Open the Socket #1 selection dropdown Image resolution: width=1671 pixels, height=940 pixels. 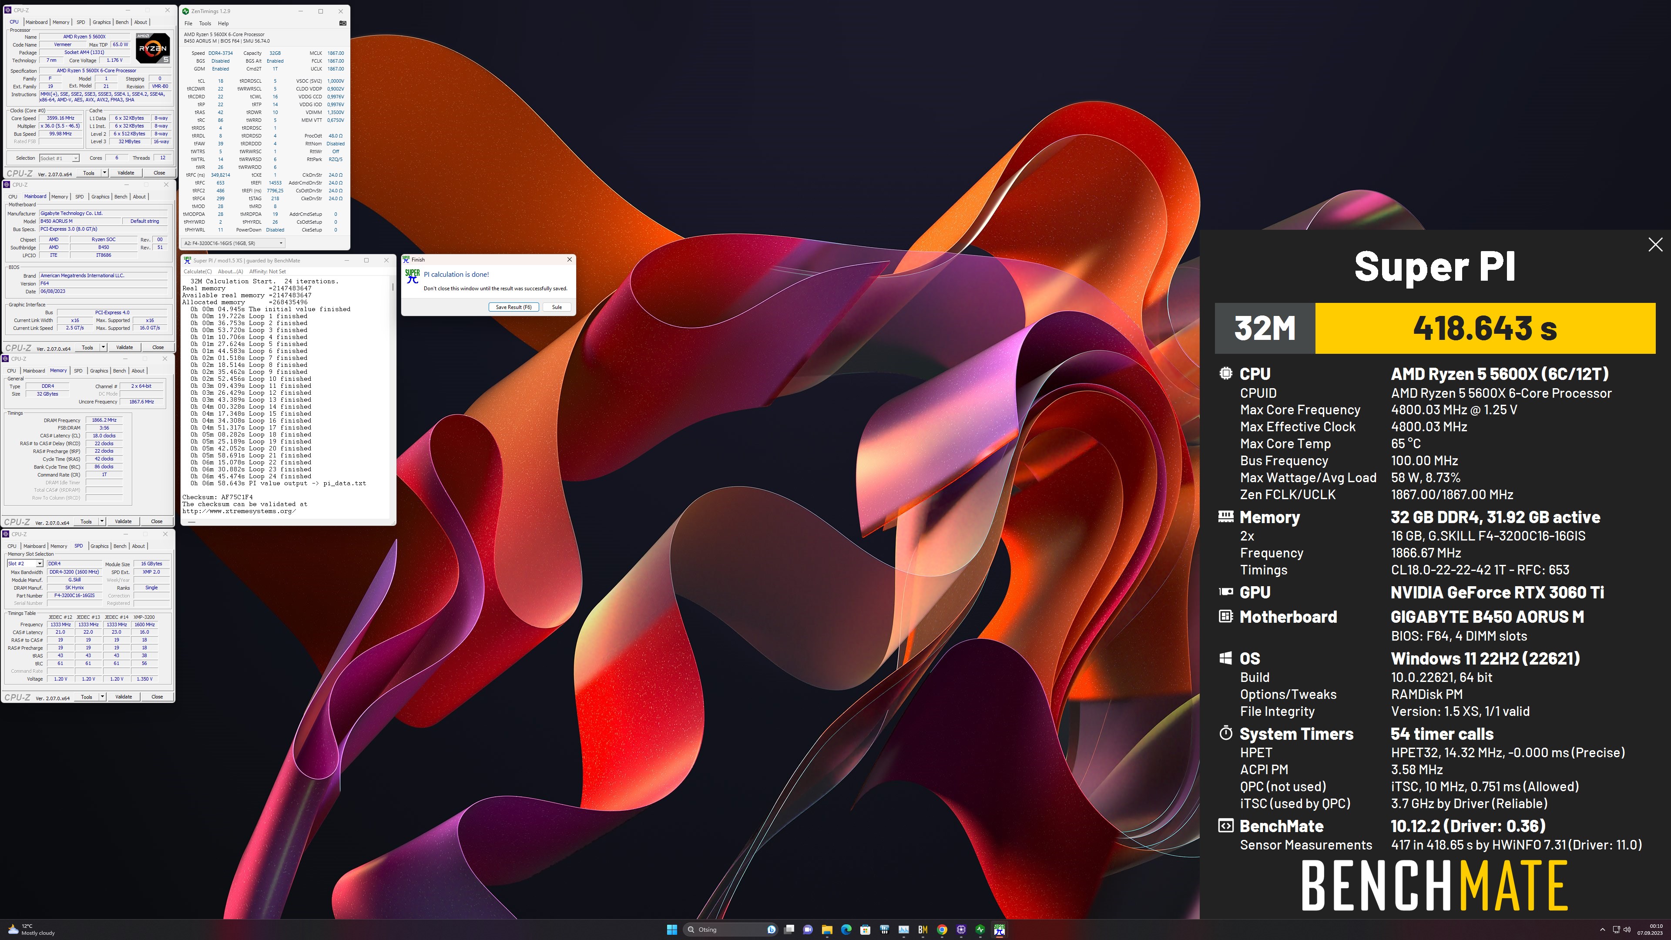[x=59, y=158]
